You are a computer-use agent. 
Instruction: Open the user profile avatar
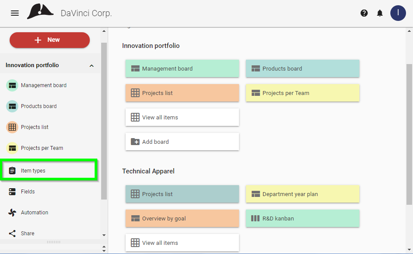[398, 13]
